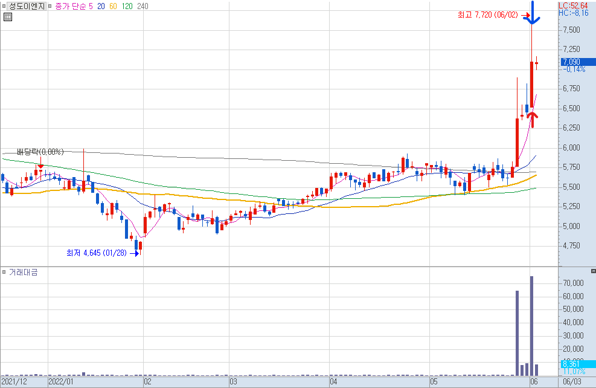This screenshot has width=596, height=388.
Task: Click the tallest volume bar in June
Action: click(531, 326)
